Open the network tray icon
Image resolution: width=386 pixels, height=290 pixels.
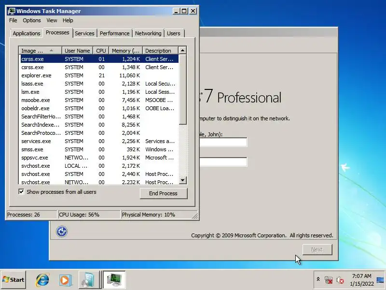click(329, 280)
